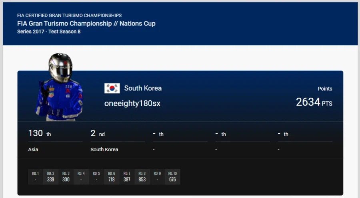
Task: Open the RD.6 cell showing 718
Action: point(112,176)
